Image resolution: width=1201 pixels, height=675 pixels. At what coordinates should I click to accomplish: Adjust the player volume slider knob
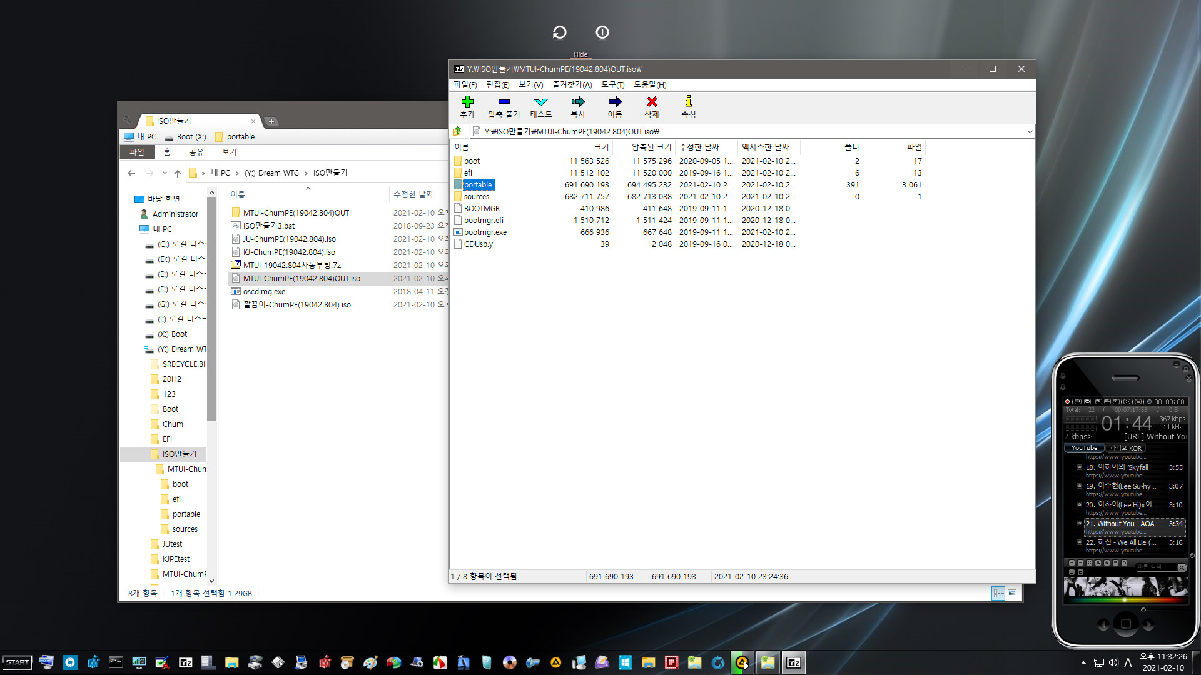point(1143,610)
